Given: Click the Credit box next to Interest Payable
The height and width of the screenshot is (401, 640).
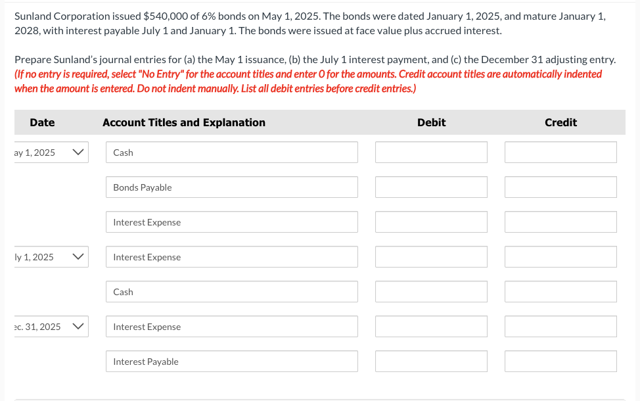Looking at the screenshot, I should click(x=560, y=361).
